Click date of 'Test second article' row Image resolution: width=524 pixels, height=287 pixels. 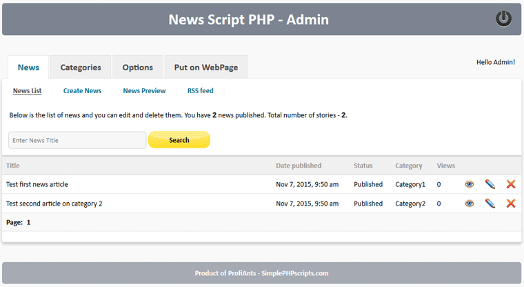tap(307, 204)
